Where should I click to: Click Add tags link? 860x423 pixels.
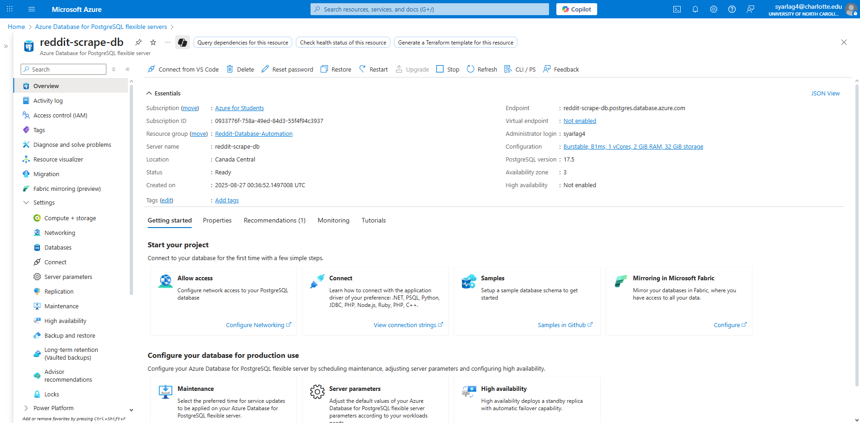point(227,200)
